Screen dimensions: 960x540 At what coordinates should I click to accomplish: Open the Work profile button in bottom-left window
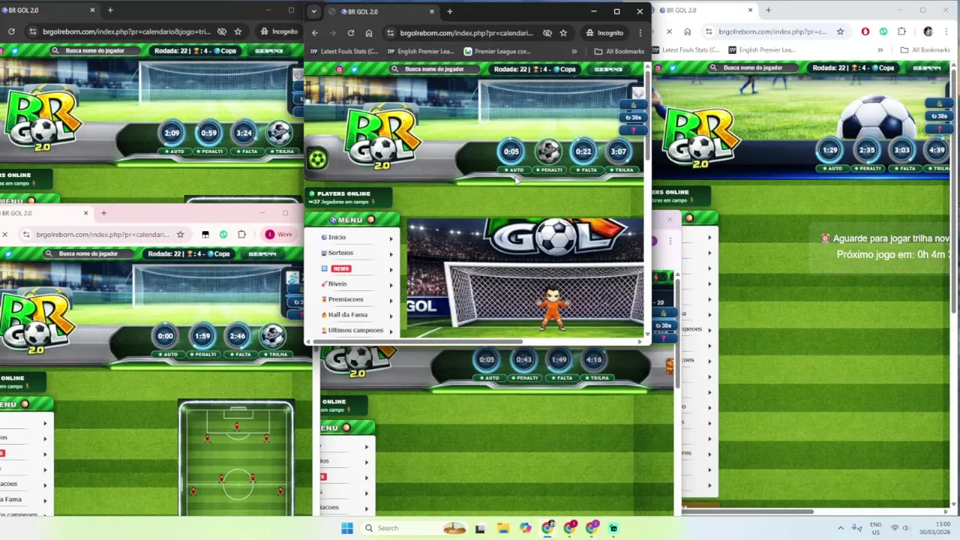279,234
